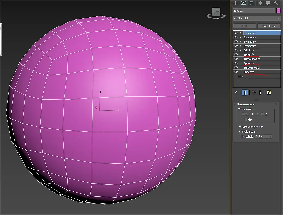This screenshot has height=215, width=283.
Task: Click the Cap Holes button
Action: 268,26
